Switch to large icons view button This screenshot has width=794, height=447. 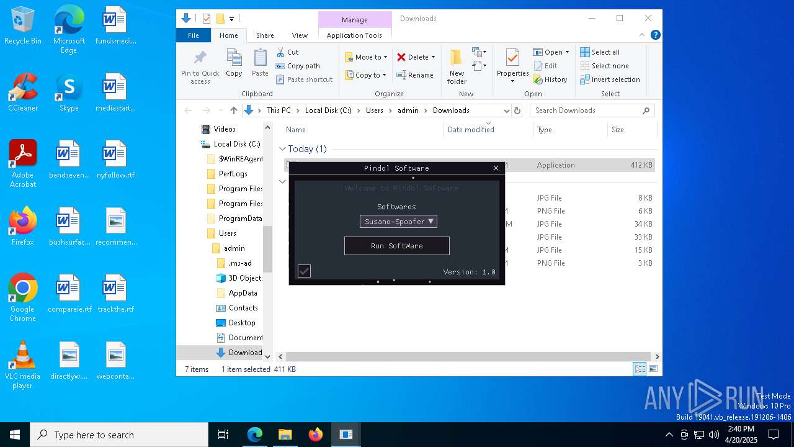pos(653,369)
